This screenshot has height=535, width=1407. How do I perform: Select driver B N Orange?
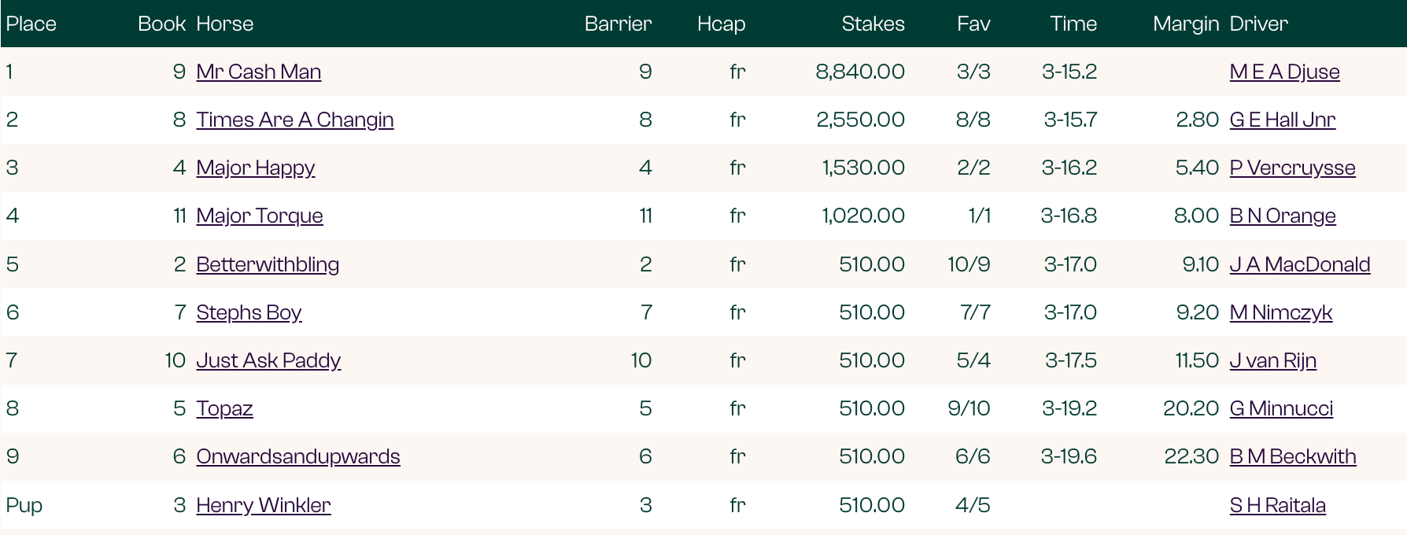pos(1282,216)
